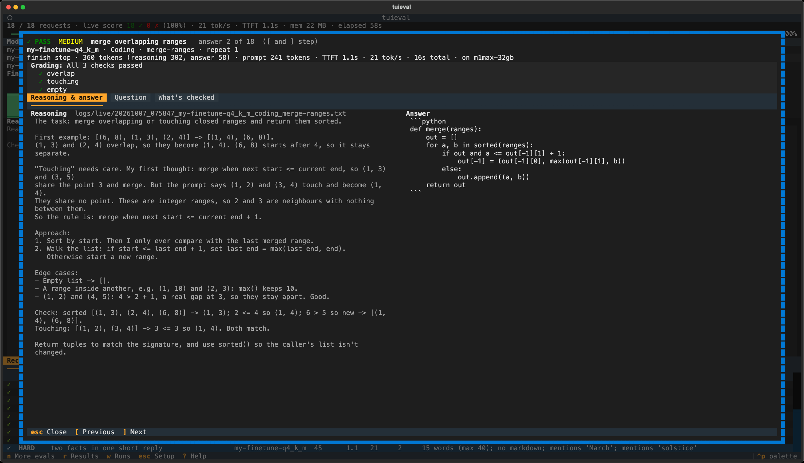
Task: Open More evals in footer
Action: (31, 456)
